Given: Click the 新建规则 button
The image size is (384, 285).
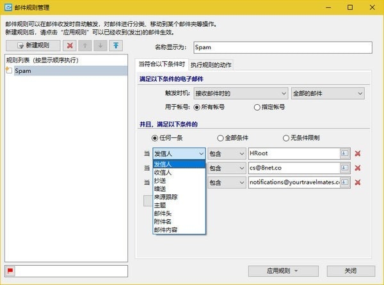Looking at the screenshot, I should click(33, 45).
